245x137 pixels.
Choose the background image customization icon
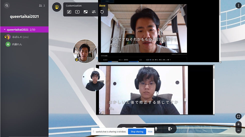[x=69, y=12]
